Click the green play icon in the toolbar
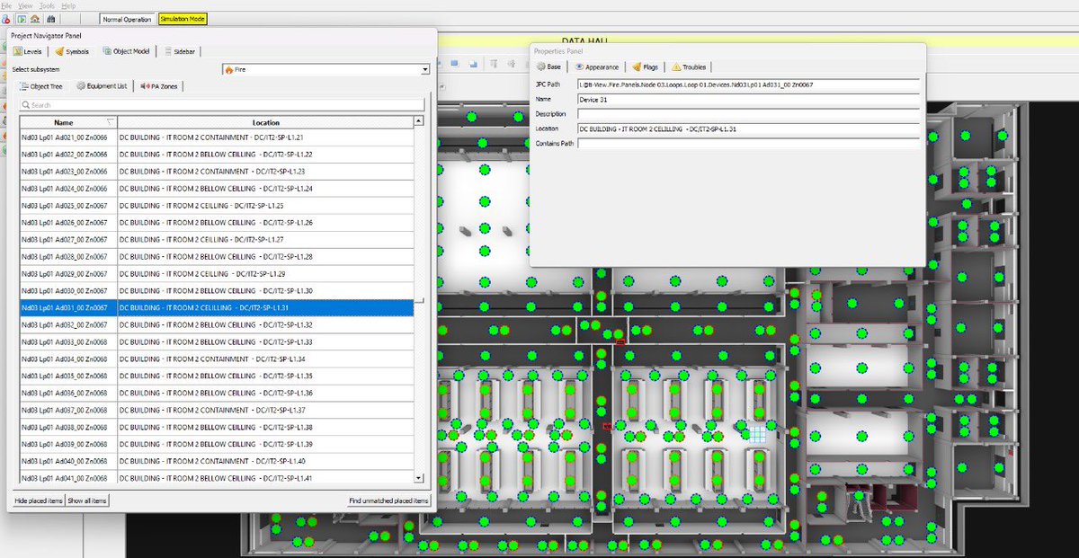1079x558 pixels. click(x=22, y=18)
